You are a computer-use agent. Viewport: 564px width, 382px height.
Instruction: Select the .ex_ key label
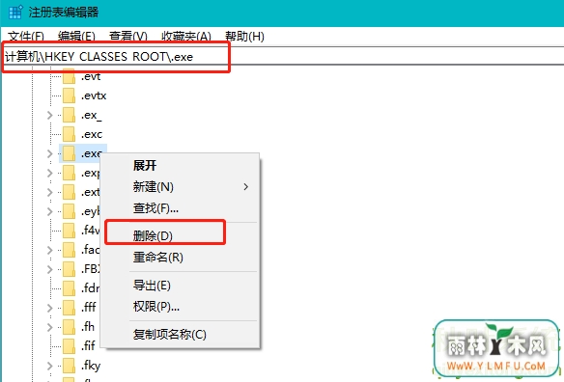[x=92, y=115]
